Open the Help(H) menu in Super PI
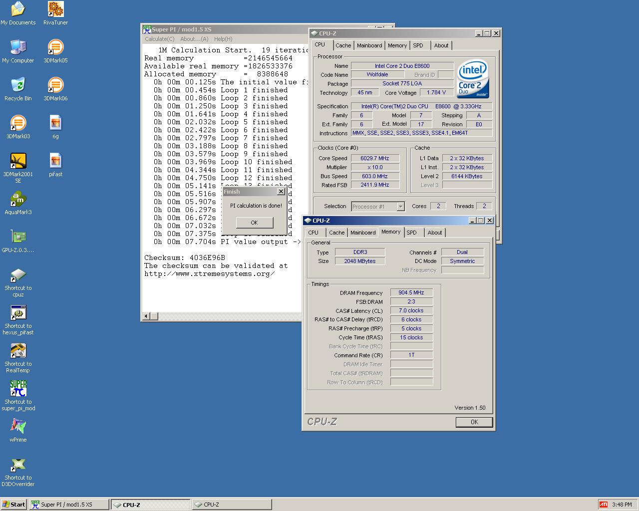 (x=223, y=39)
